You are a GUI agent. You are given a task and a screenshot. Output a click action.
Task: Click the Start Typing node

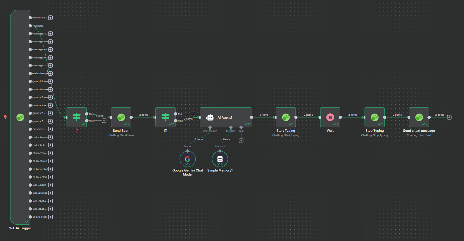(x=286, y=117)
